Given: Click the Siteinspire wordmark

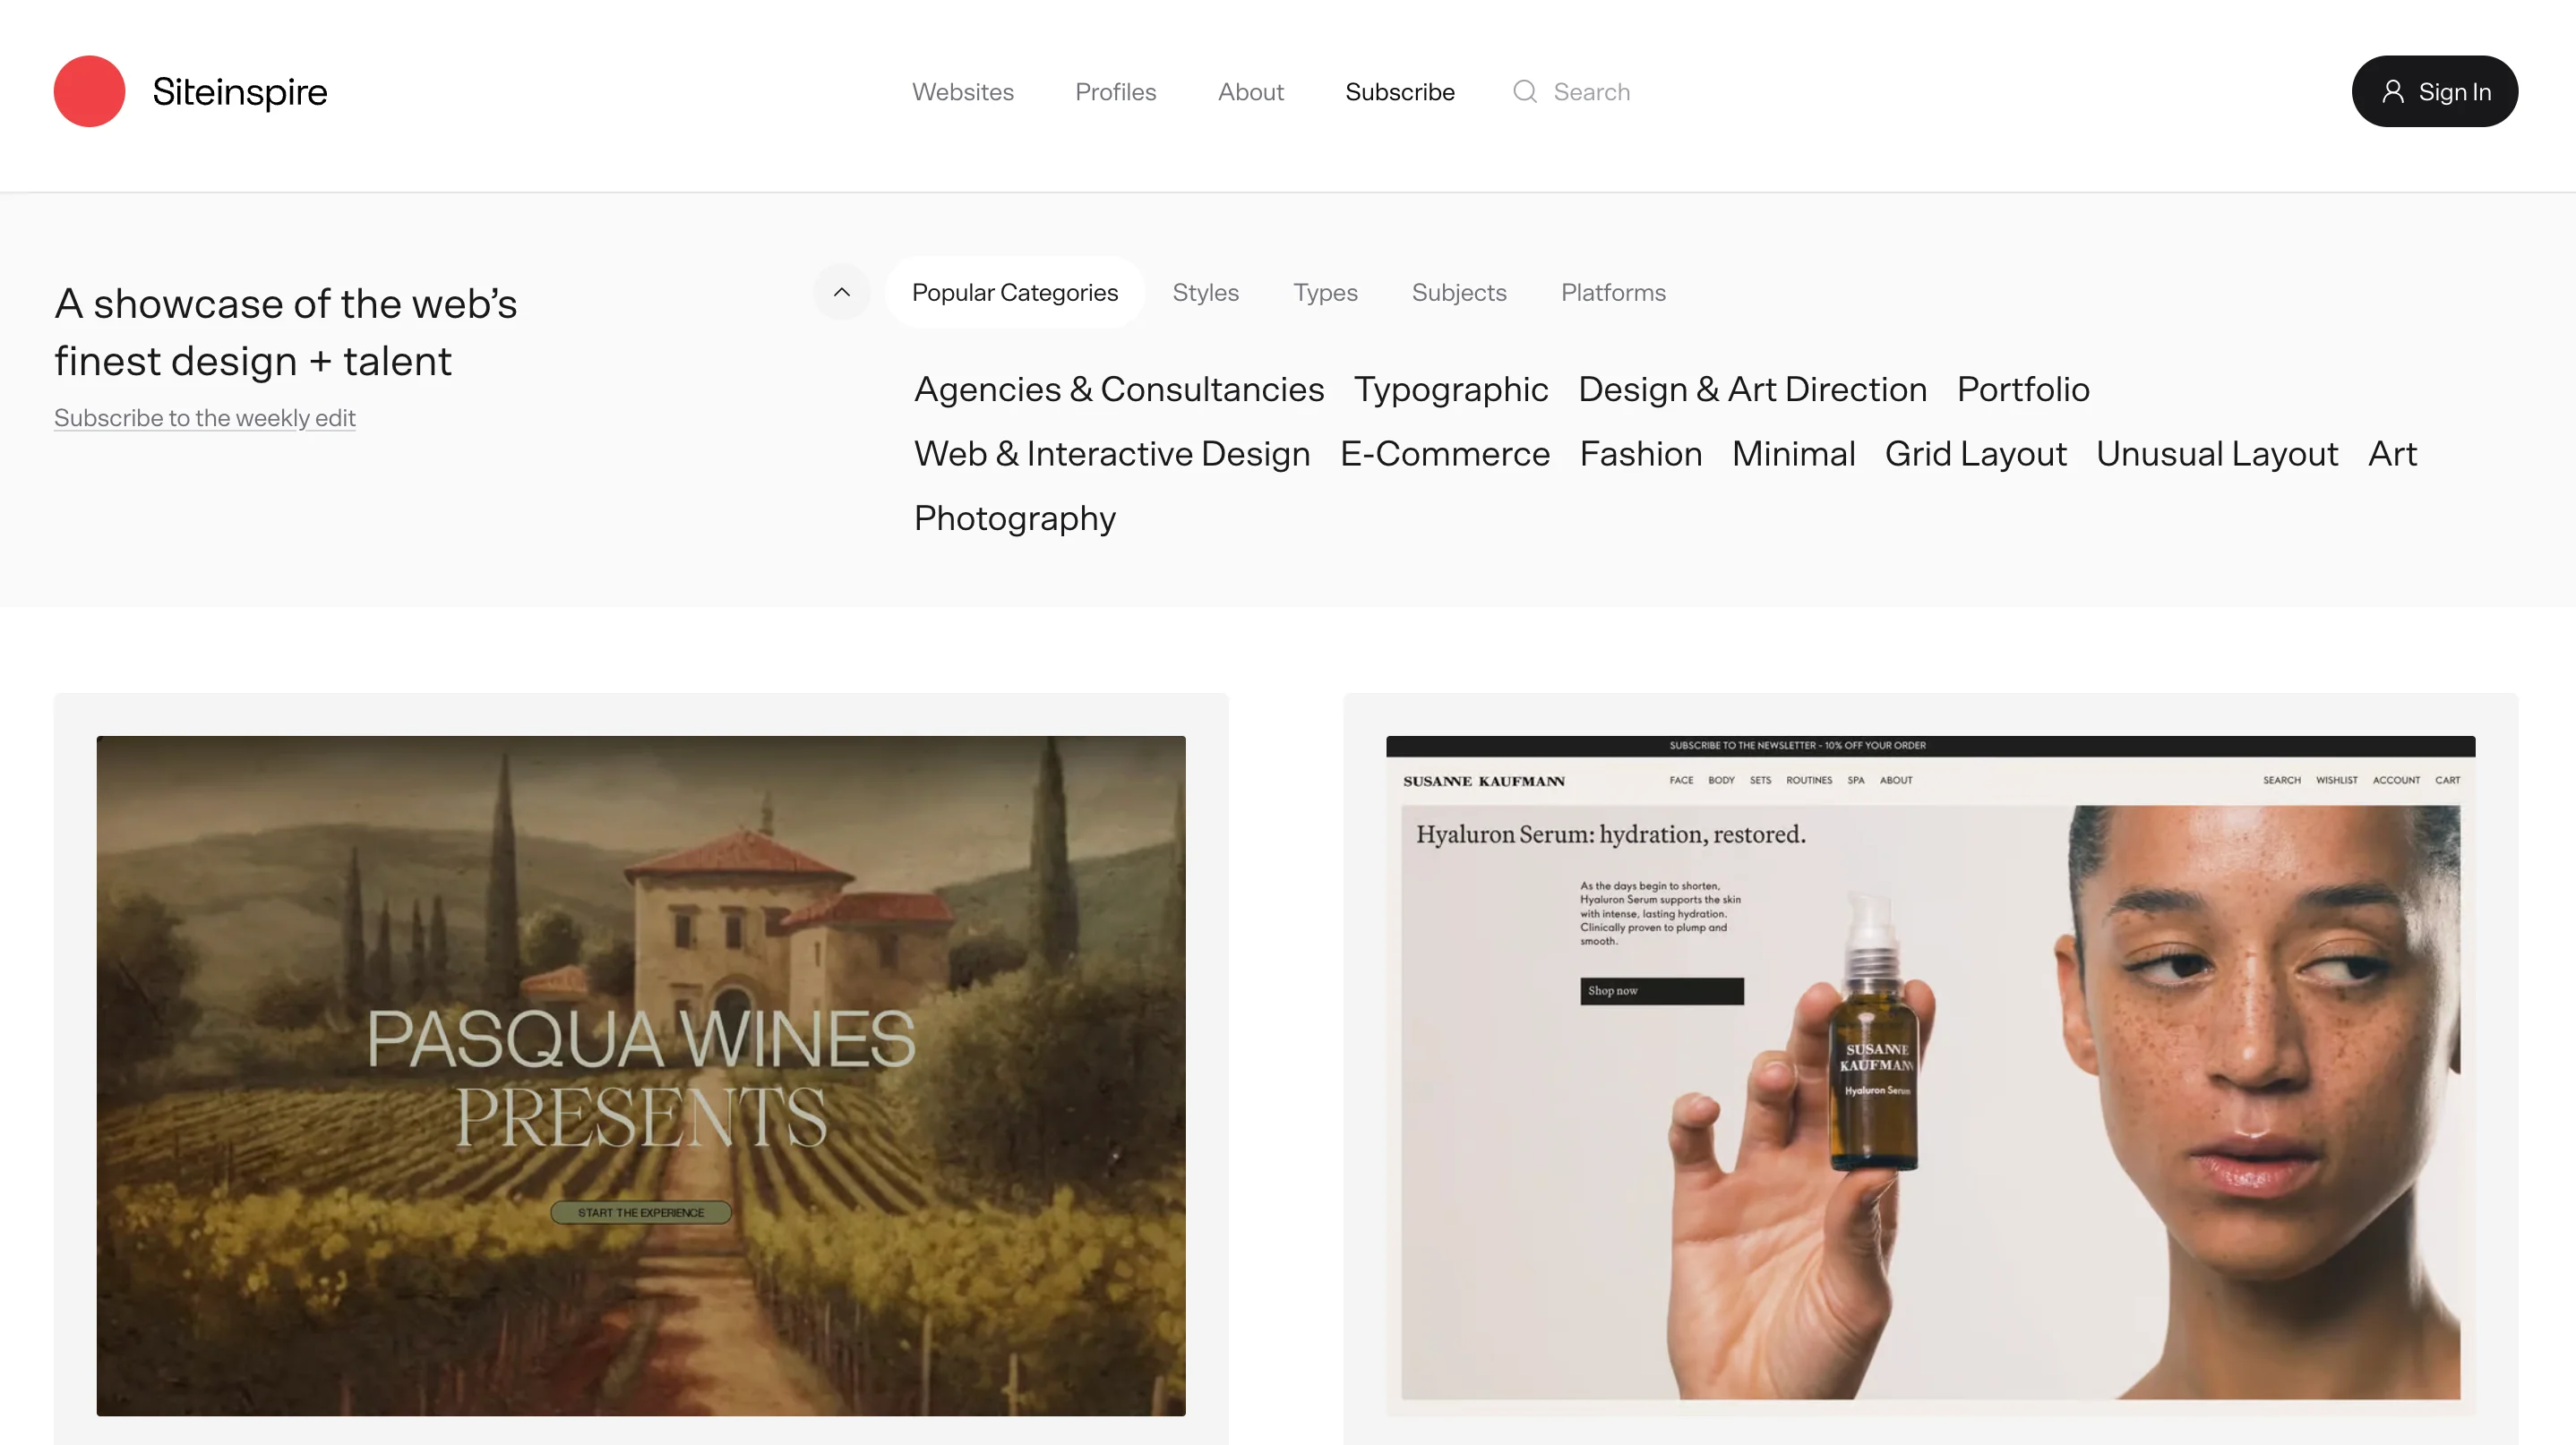Looking at the screenshot, I should coord(240,91).
